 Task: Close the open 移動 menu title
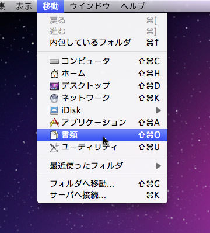point(51,6)
